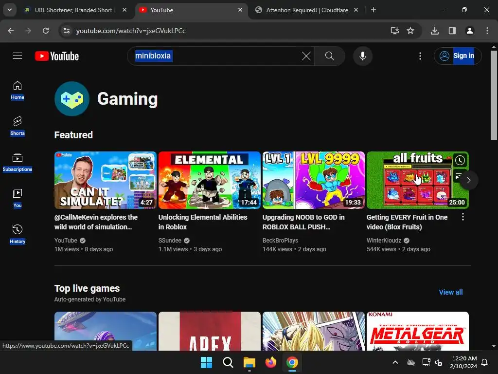The height and width of the screenshot is (374, 498).
Task: Open Subscriptions in the sidebar
Action: click(18, 162)
